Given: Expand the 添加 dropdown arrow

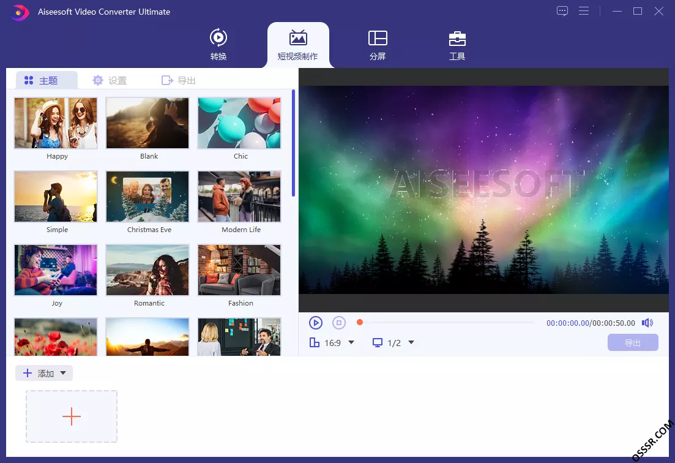Looking at the screenshot, I should pyautogui.click(x=63, y=373).
